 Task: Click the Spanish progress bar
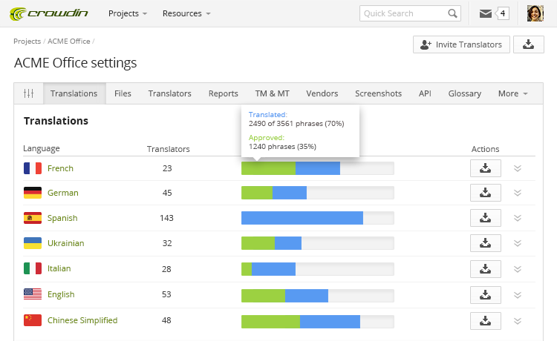click(x=318, y=218)
